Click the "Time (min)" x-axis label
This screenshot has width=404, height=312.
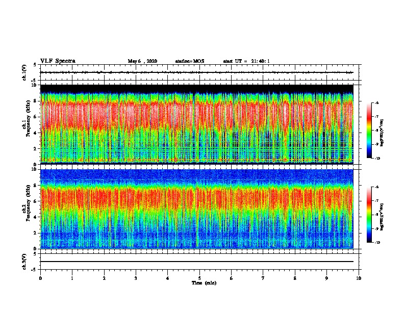click(204, 283)
